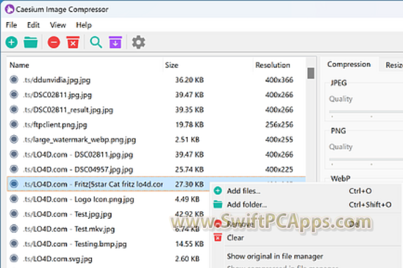This screenshot has width=403, height=268.
Task: Click status icon beside DSC02811.jpg.jpg row
Action: coord(14,94)
